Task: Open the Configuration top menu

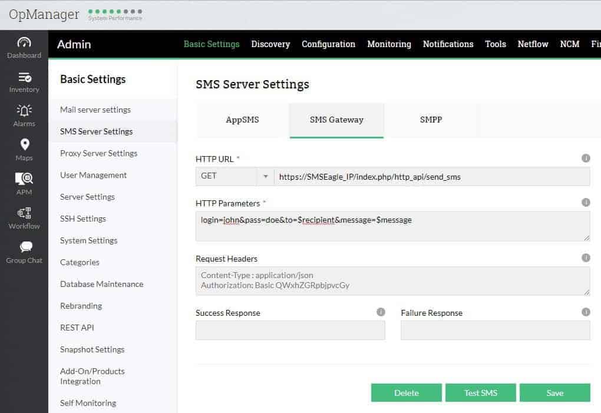Action: pyautogui.click(x=328, y=44)
